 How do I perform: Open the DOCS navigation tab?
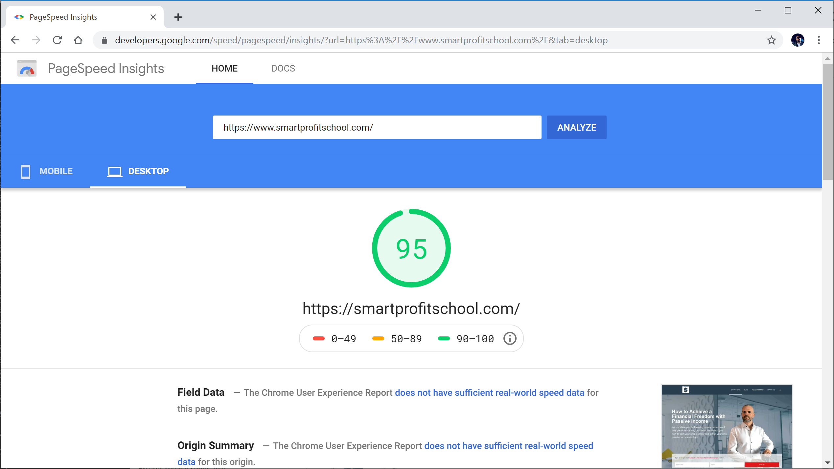coord(283,68)
